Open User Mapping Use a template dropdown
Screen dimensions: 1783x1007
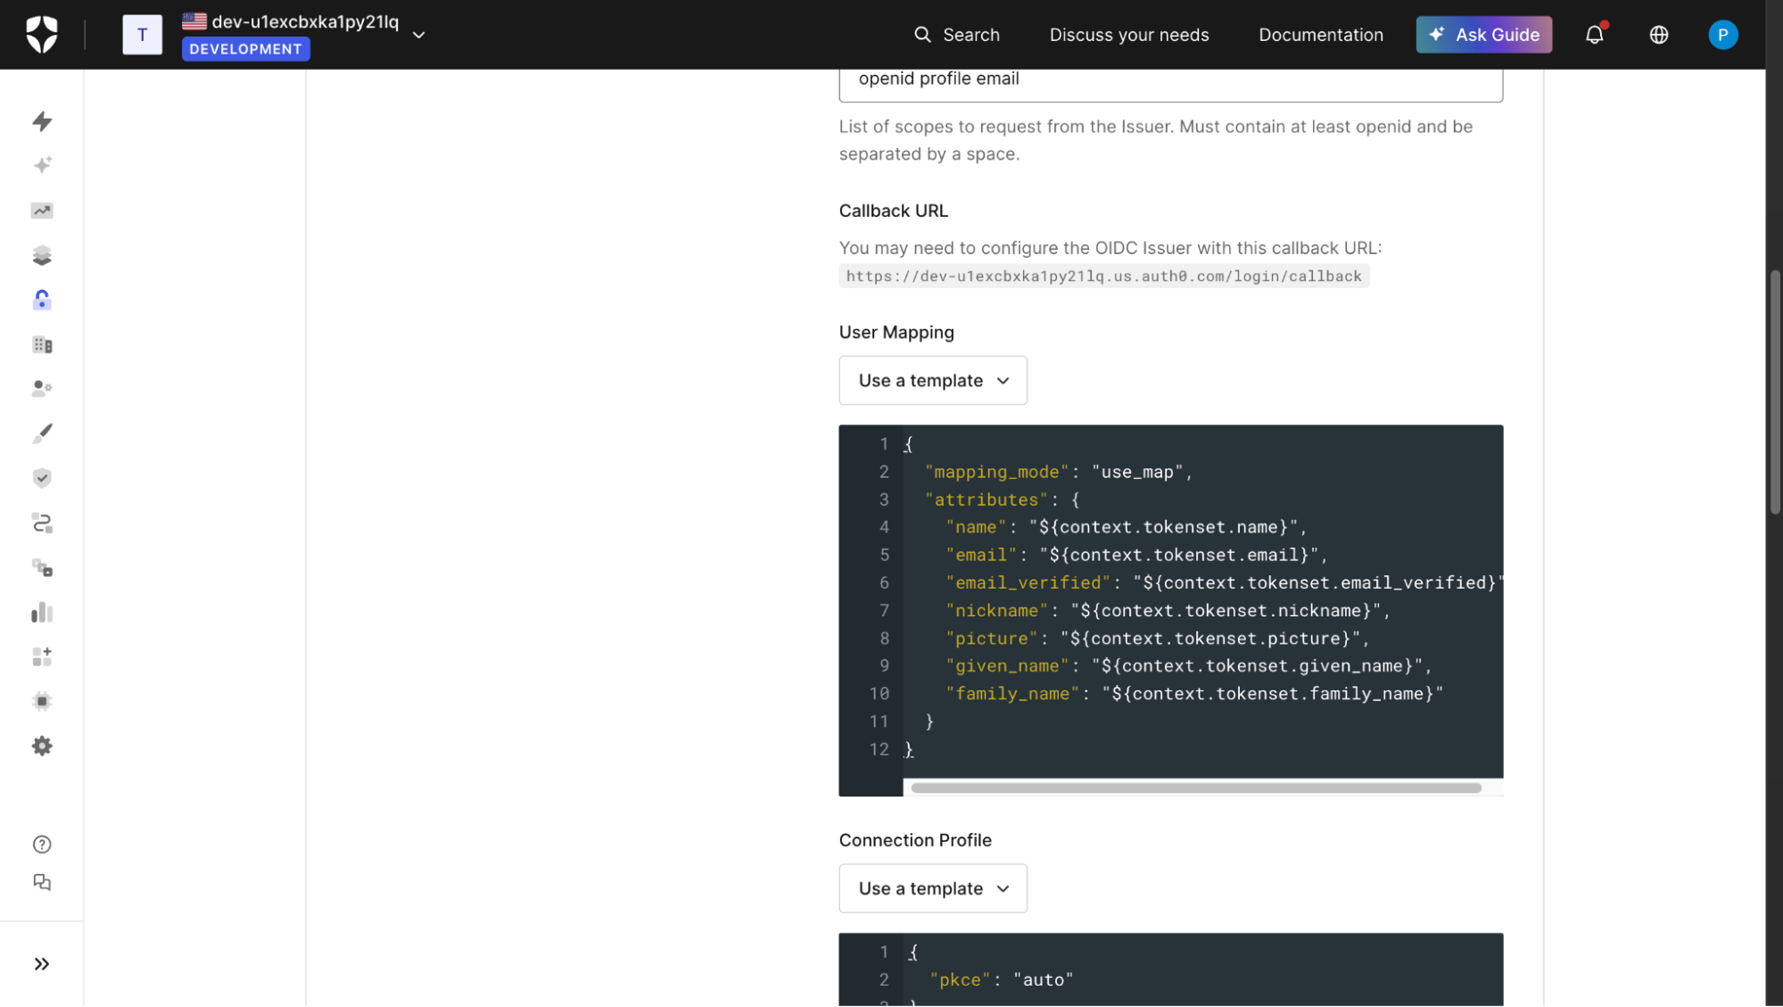pyautogui.click(x=932, y=381)
